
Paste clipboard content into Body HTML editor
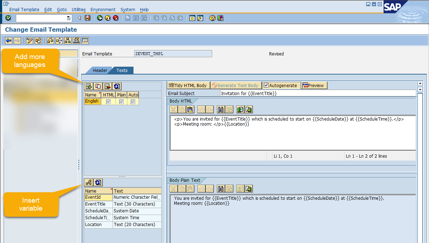coord(190,109)
